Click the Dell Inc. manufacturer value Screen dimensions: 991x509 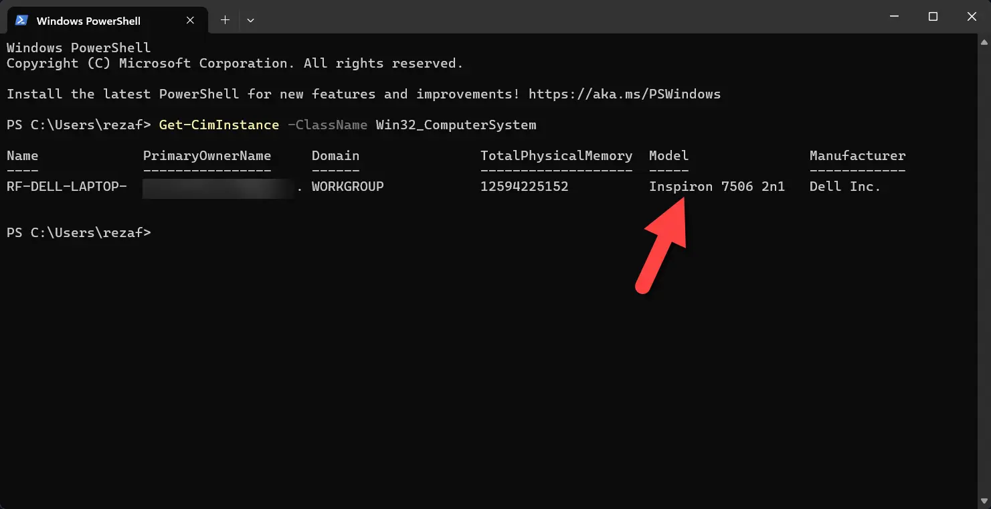click(x=845, y=186)
